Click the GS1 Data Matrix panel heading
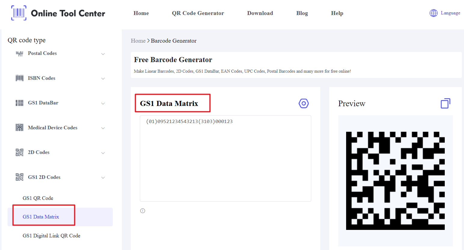This screenshot has height=250, width=464. (169, 104)
